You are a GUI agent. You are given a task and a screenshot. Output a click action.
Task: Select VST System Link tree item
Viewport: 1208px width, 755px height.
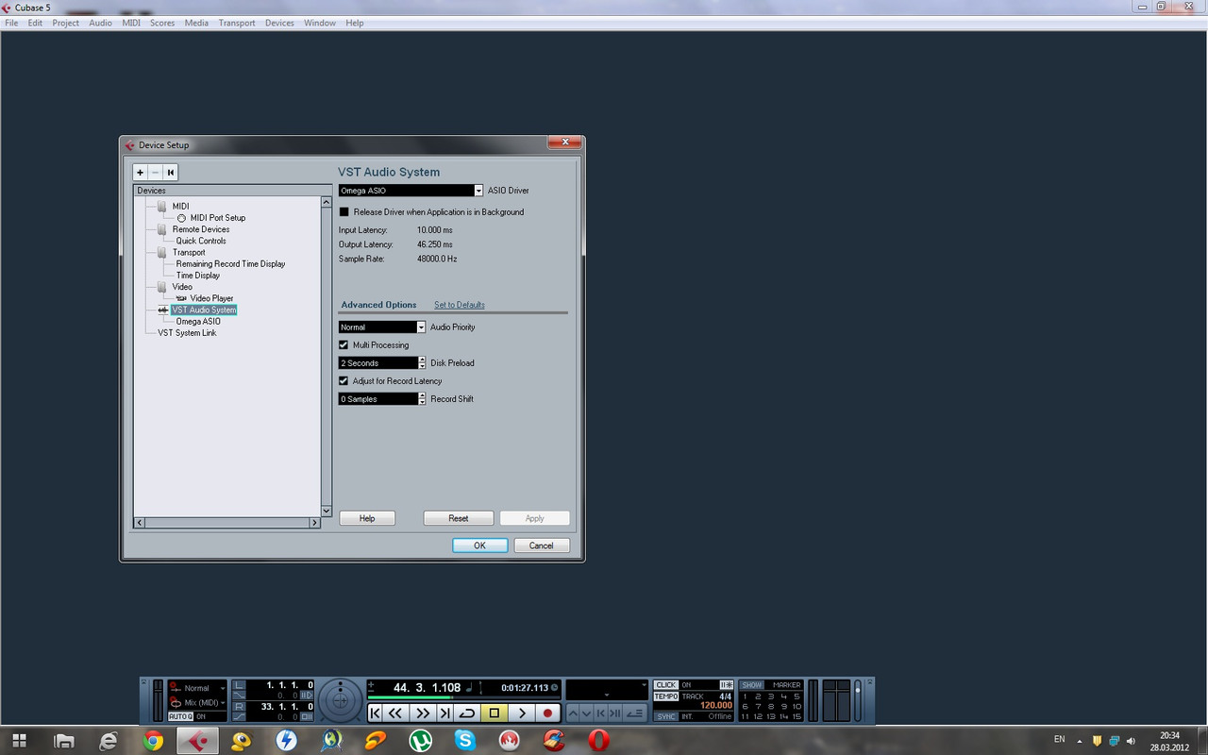(187, 333)
